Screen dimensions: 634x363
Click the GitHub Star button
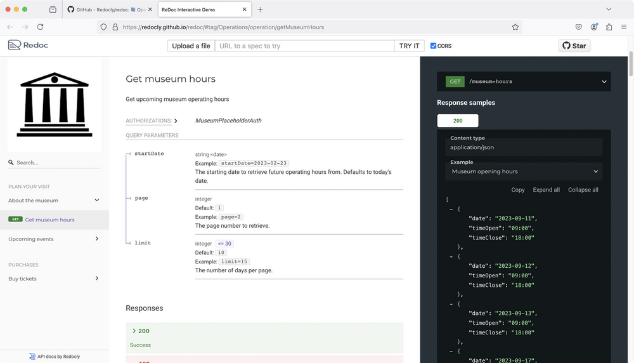(x=574, y=46)
